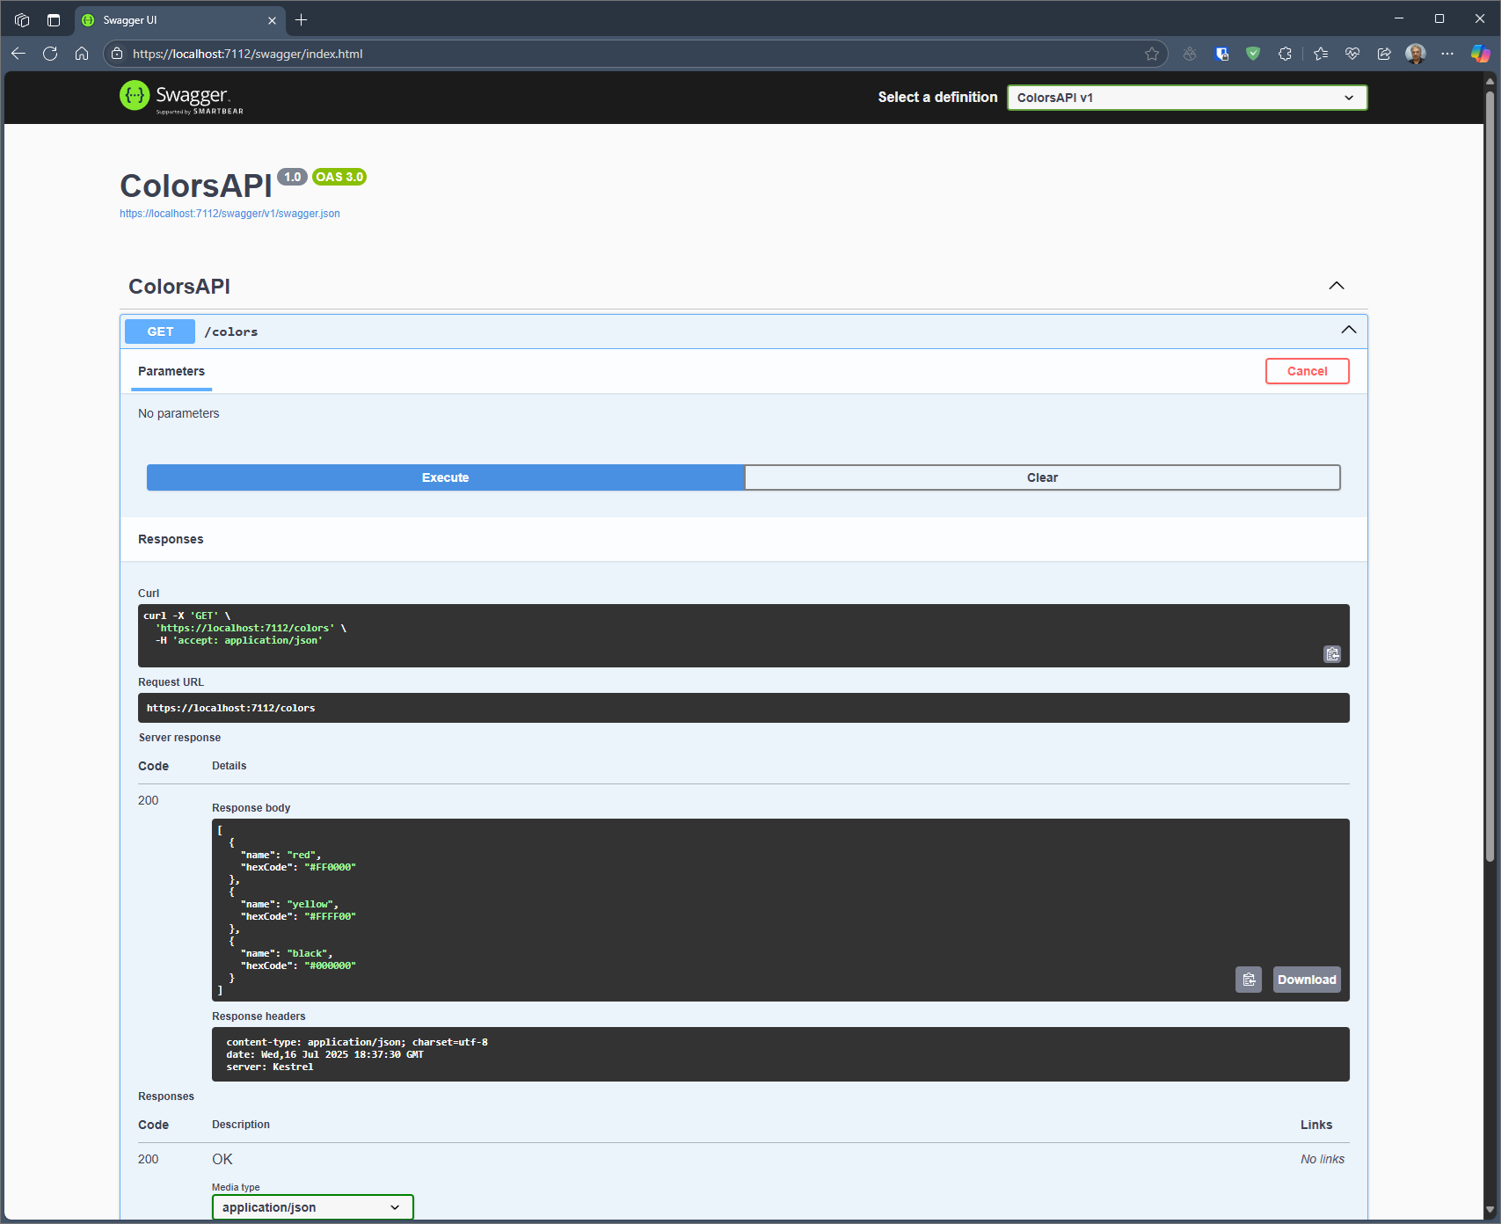Copy the curl command to clipboard

tap(1332, 653)
